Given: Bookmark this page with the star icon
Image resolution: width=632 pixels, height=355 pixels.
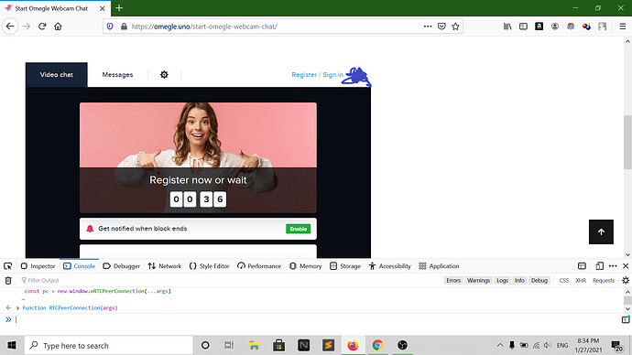Looking at the screenshot, I should click(x=455, y=27).
